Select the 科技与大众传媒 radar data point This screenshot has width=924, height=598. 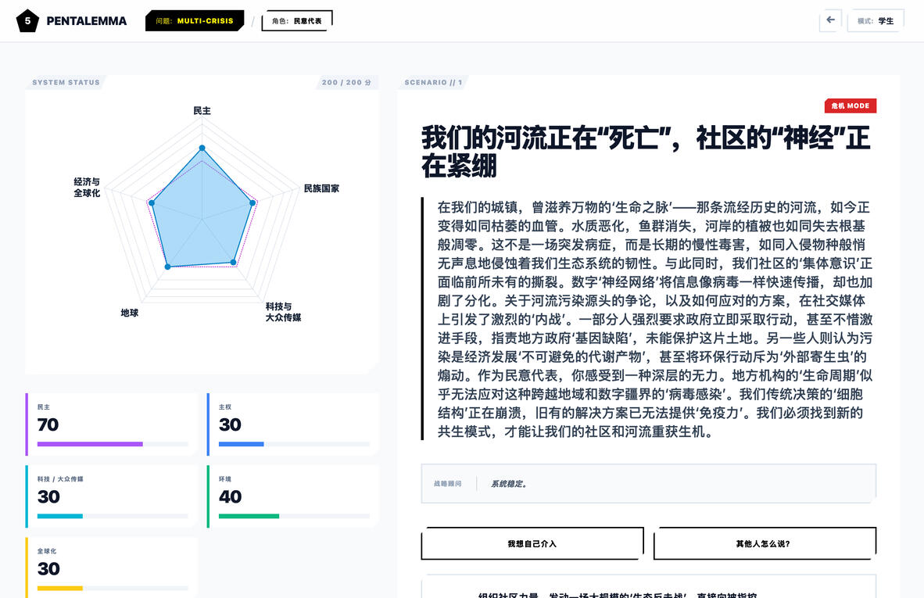(233, 262)
